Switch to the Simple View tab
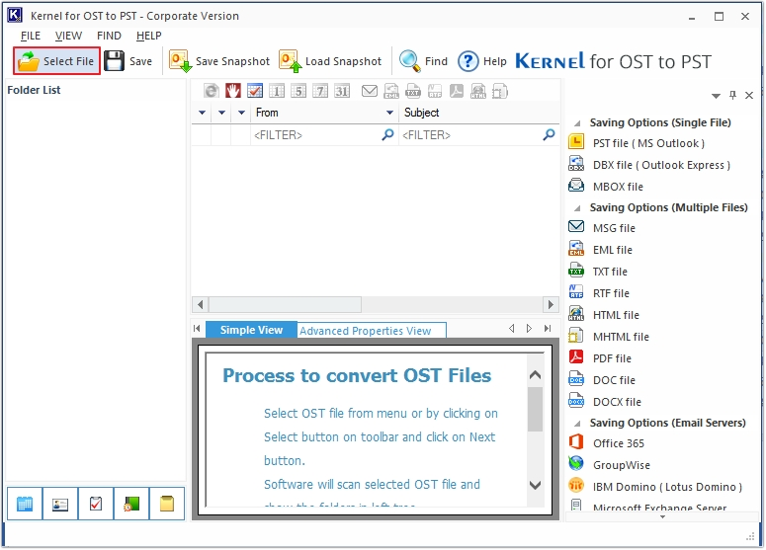 [x=251, y=330]
